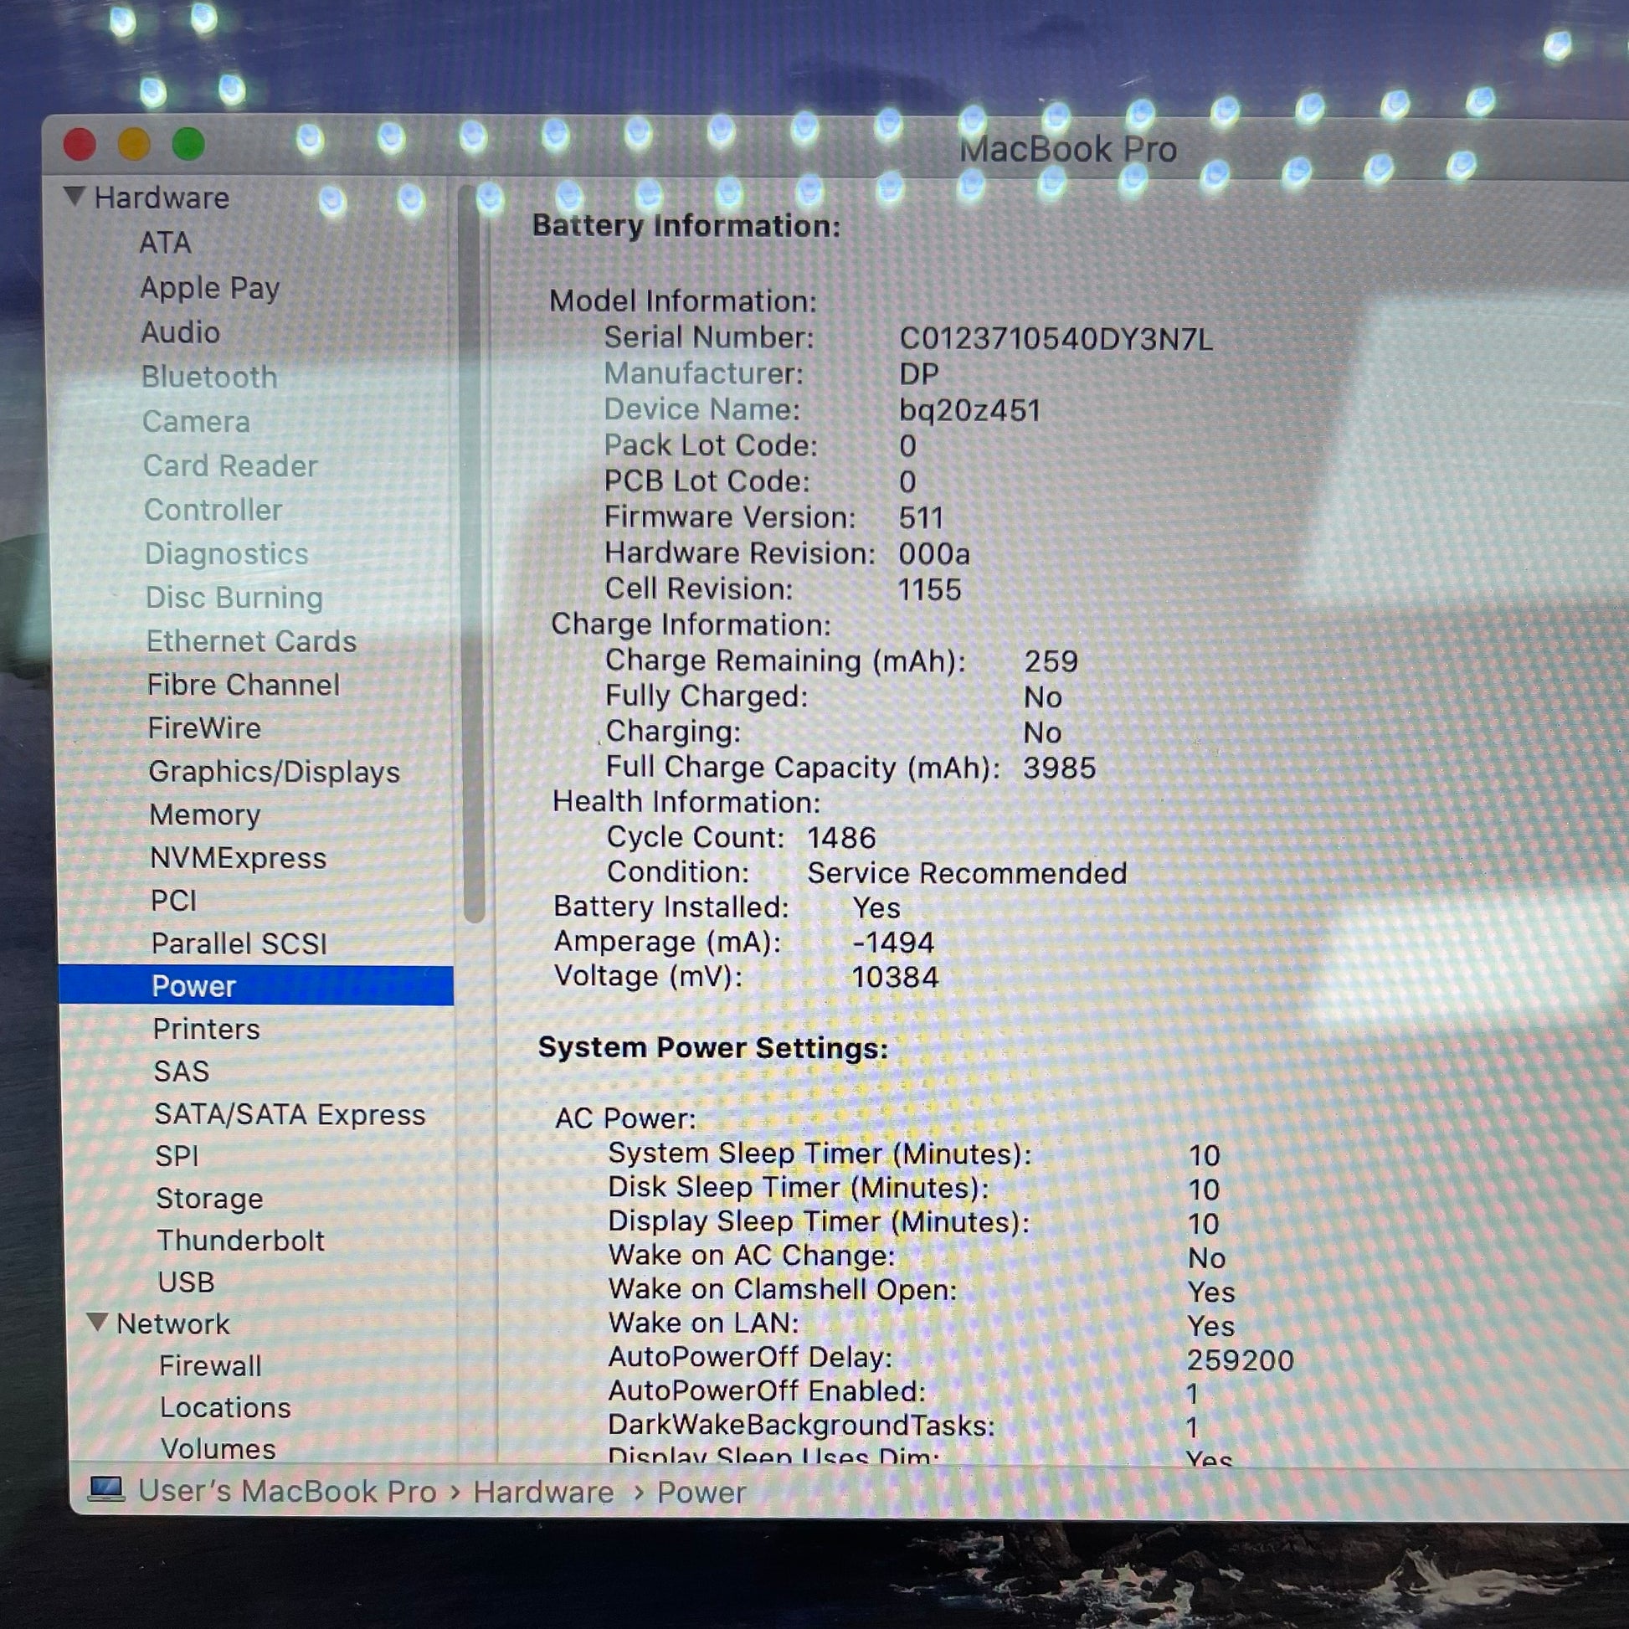1629x1629 pixels.
Task: Click User's MacBook Pro in path bar
Action: [287, 1491]
